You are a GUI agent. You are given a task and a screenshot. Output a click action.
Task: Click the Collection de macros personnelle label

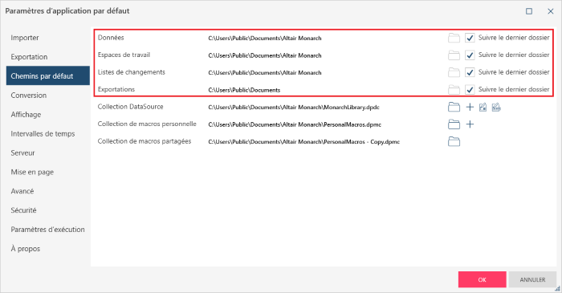147,124
